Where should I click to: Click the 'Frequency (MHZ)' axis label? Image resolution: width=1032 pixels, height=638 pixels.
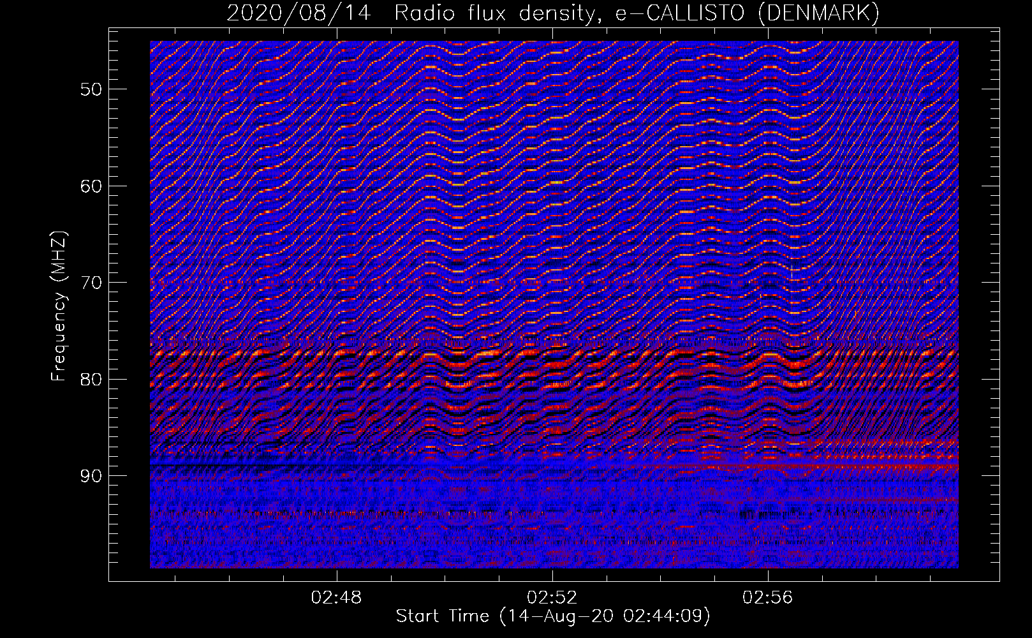[59, 306]
